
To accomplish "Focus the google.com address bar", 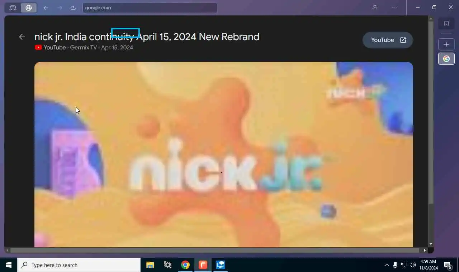I will 150,8.
